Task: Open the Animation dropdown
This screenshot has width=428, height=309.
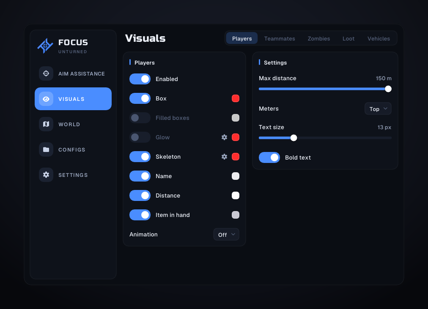Action: click(226, 235)
